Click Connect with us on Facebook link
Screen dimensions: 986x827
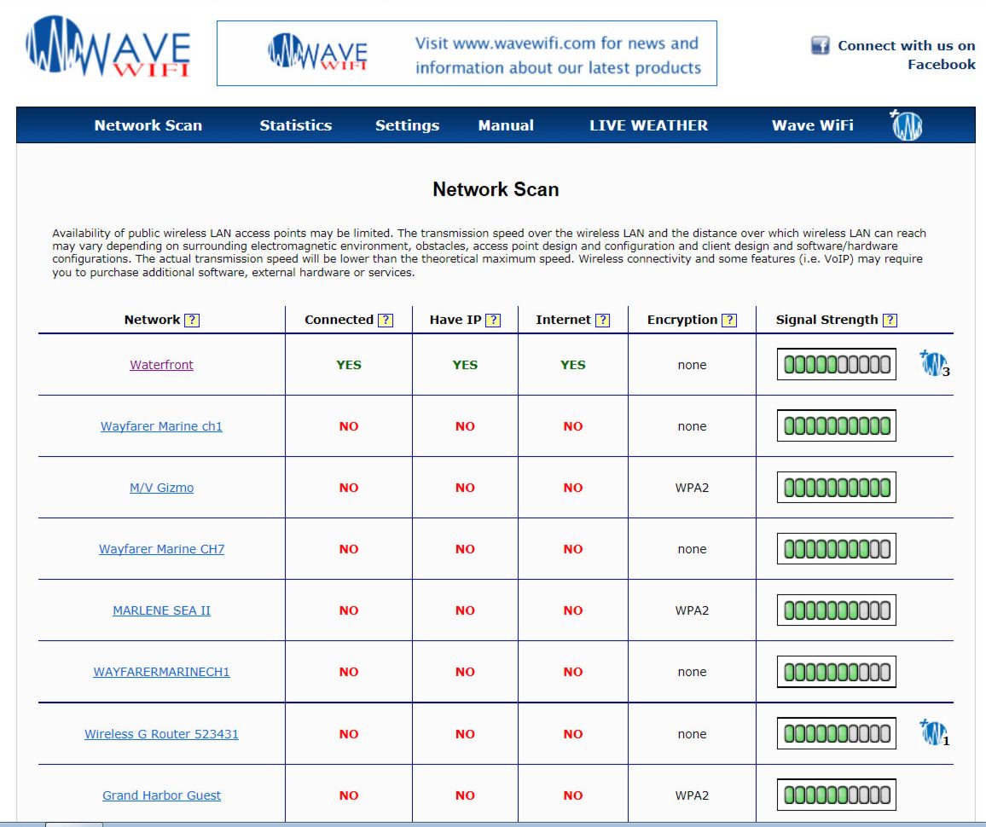(907, 55)
